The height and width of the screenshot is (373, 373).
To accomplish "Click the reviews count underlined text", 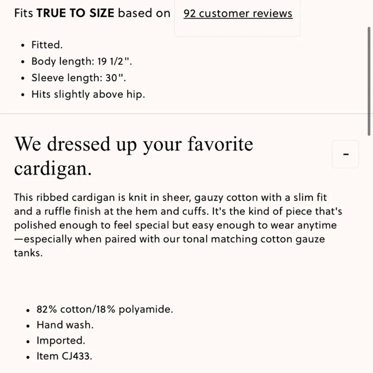I will pyautogui.click(x=237, y=13).
